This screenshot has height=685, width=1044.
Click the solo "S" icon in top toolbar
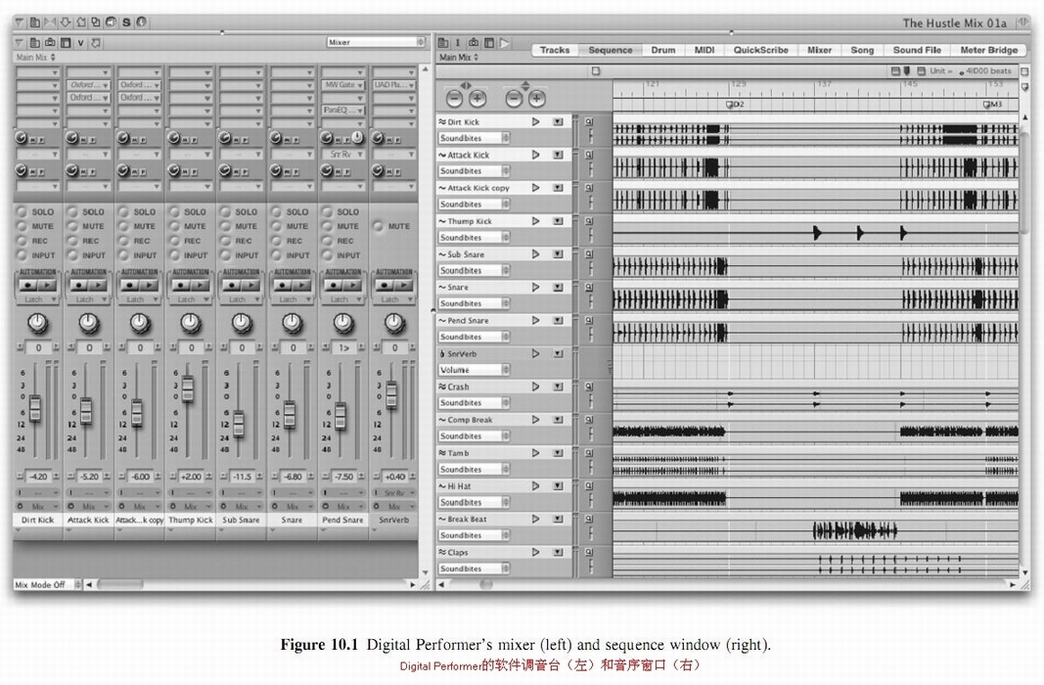tap(126, 23)
